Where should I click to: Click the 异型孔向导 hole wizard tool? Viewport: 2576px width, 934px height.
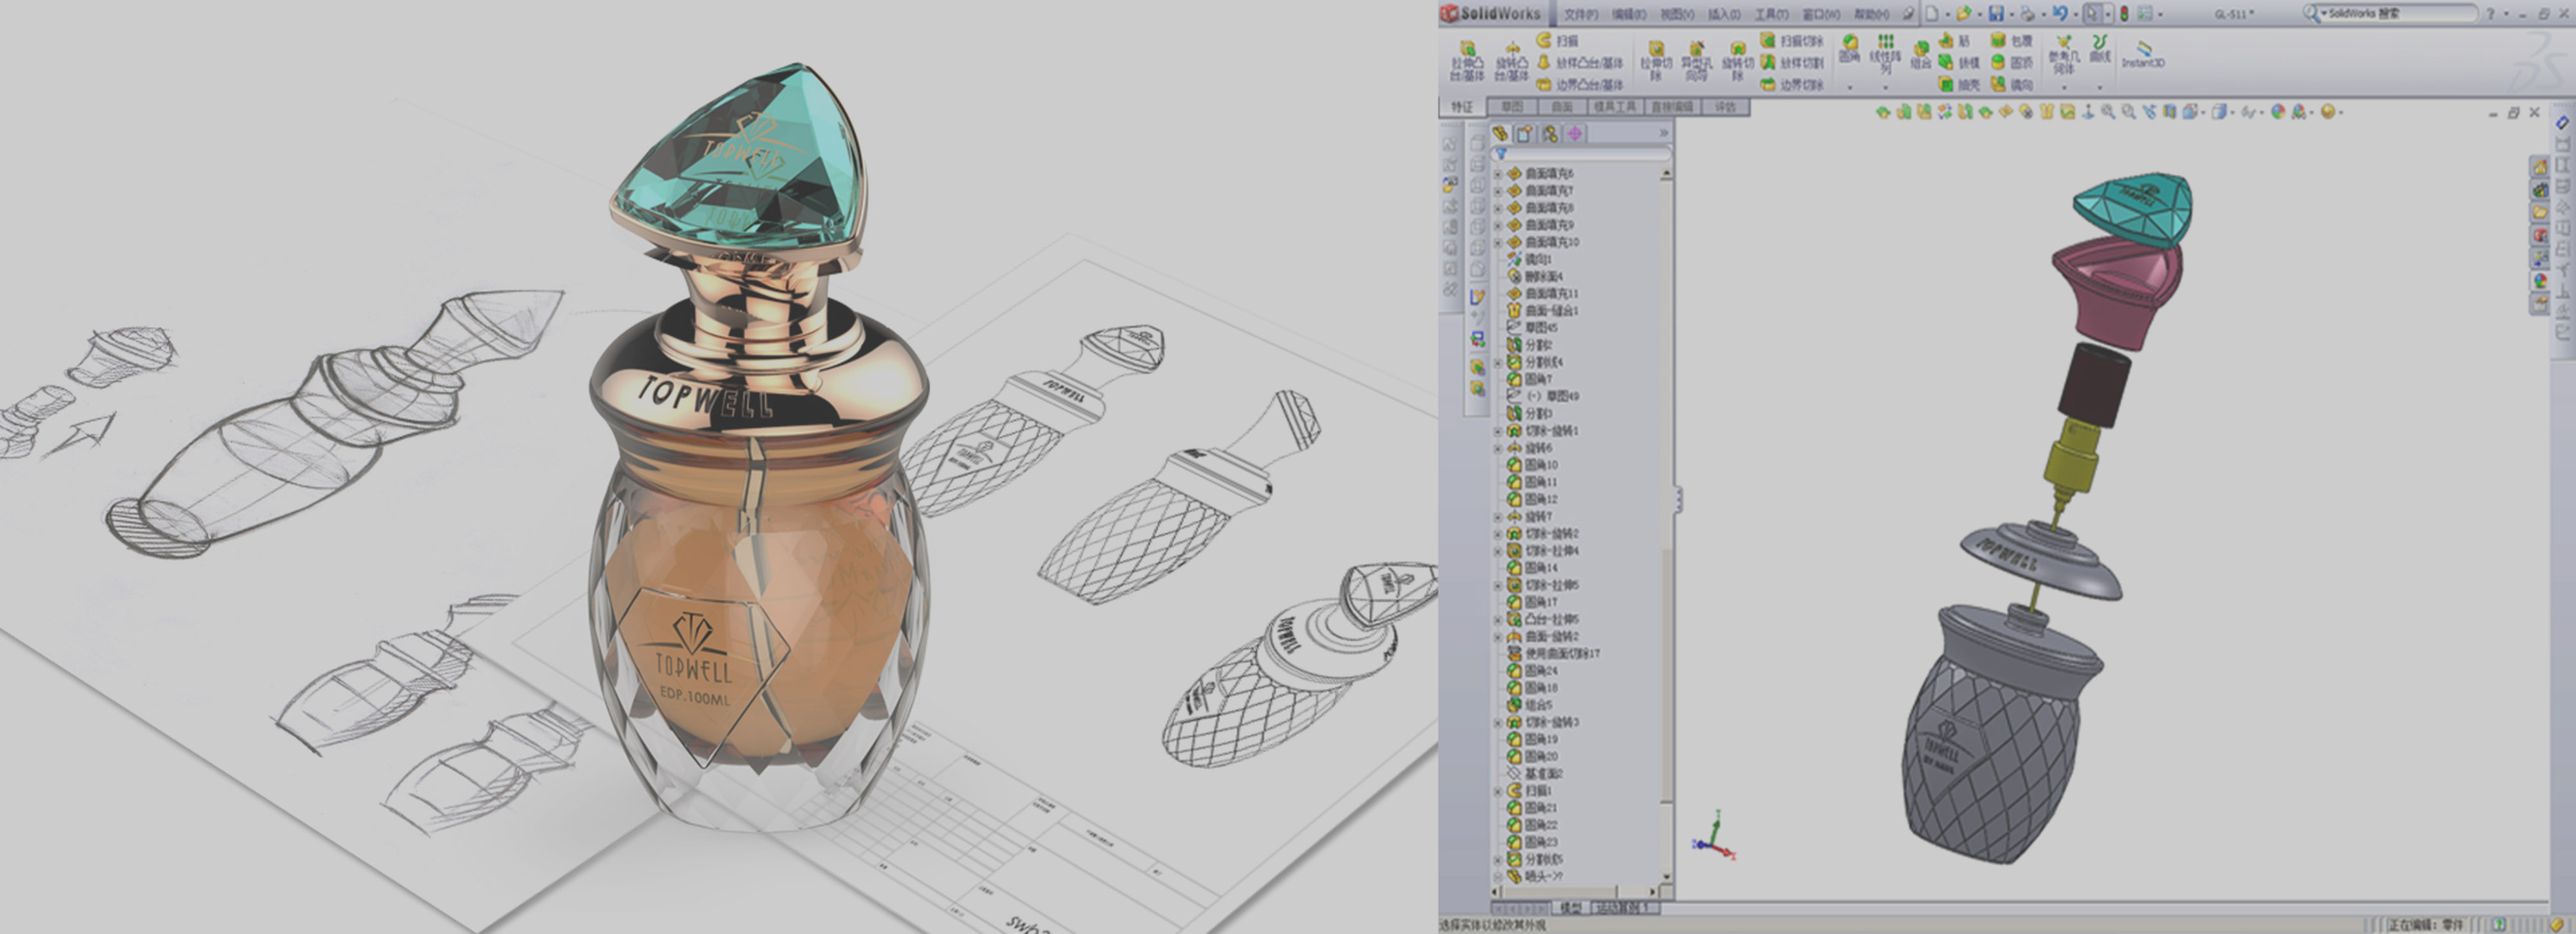pyautogui.click(x=1696, y=61)
